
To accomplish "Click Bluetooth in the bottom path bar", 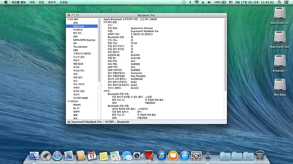I will pos(123,122).
